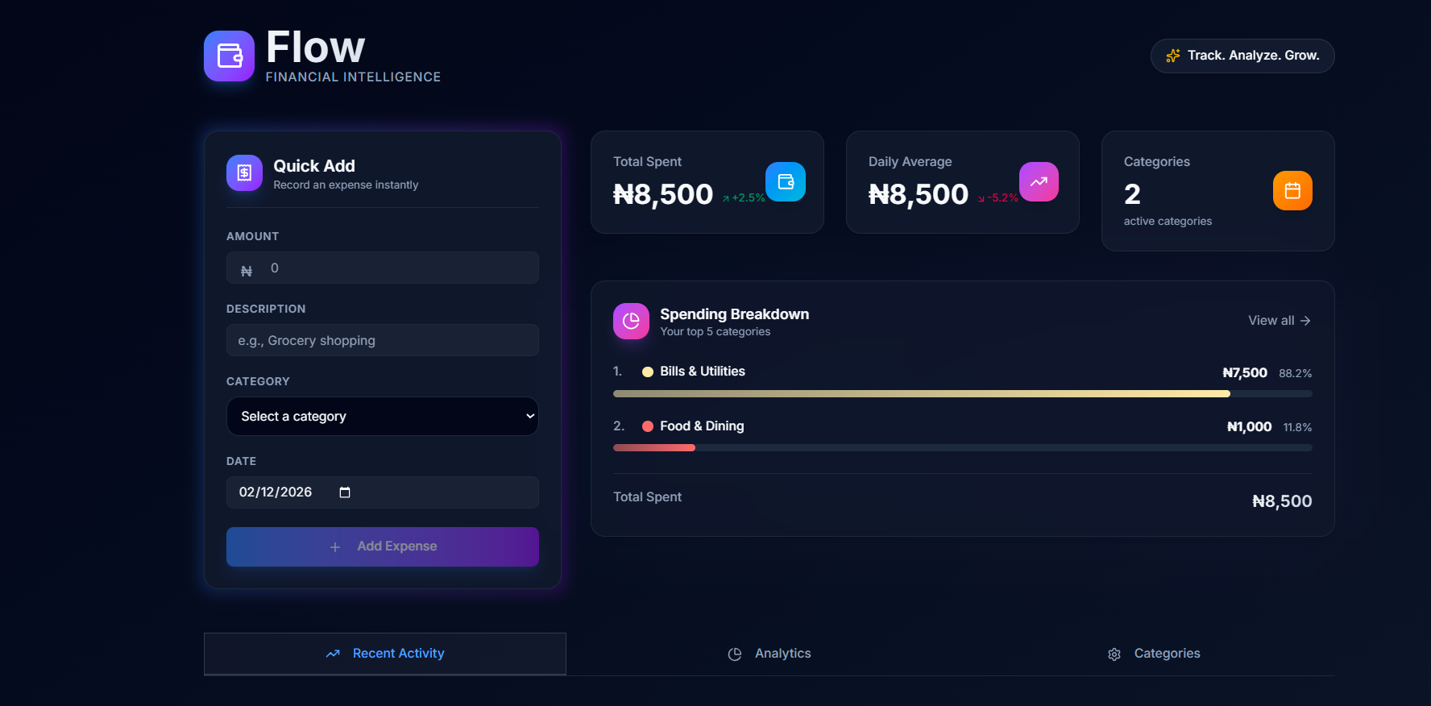Click the cyan wallet icon on Total Spent card
Image resolution: width=1431 pixels, height=706 pixels.
click(786, 181)
